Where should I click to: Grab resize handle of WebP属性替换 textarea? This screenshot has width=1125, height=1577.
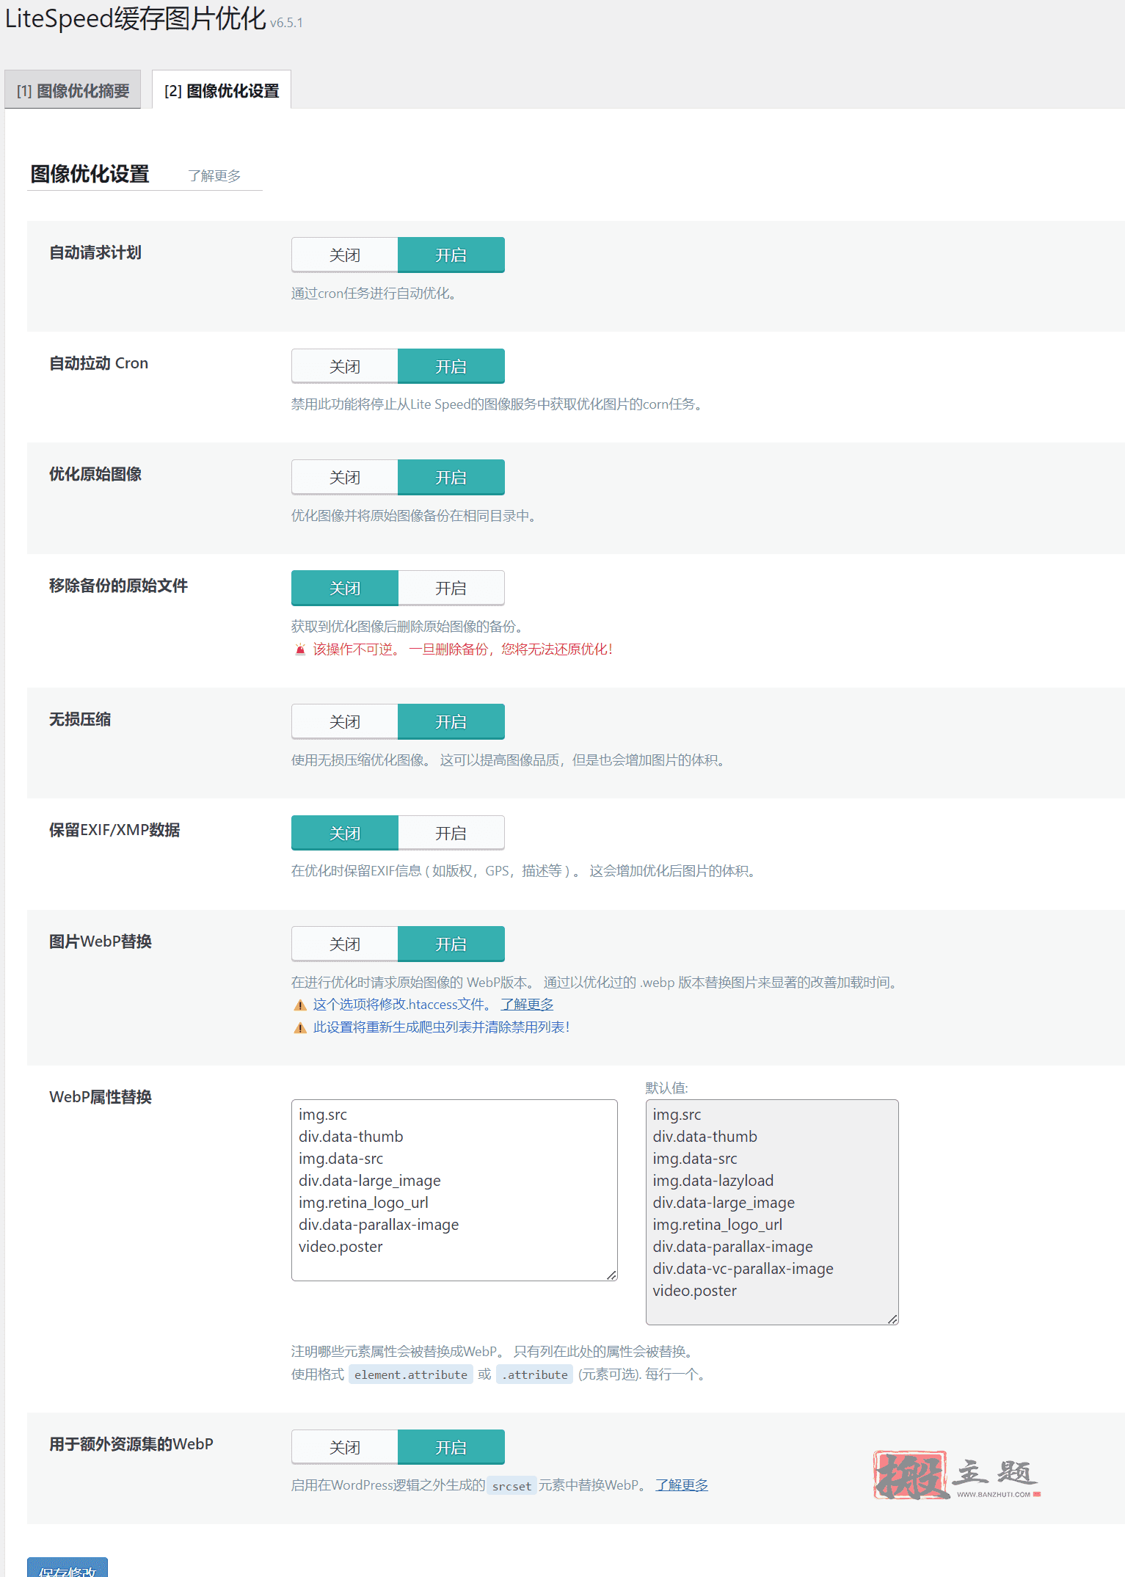[612, 1275]
